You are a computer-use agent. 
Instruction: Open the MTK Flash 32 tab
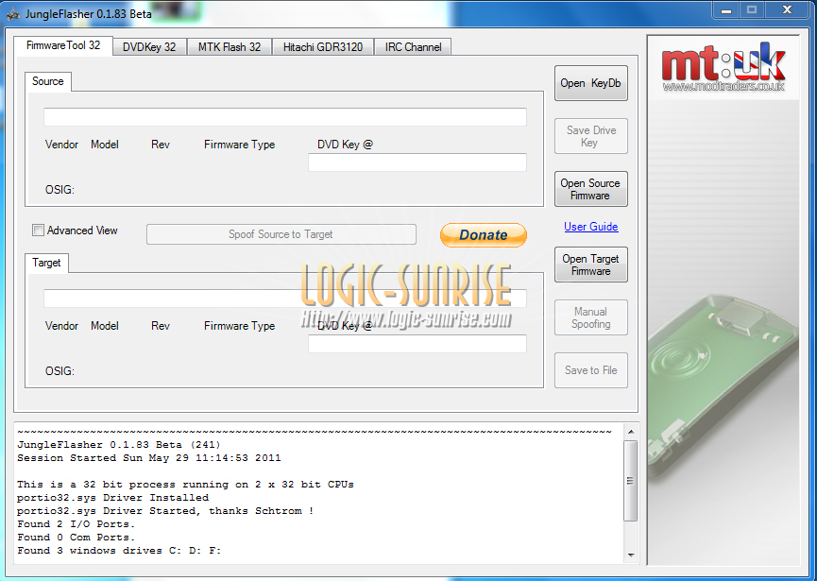[230, 47]
